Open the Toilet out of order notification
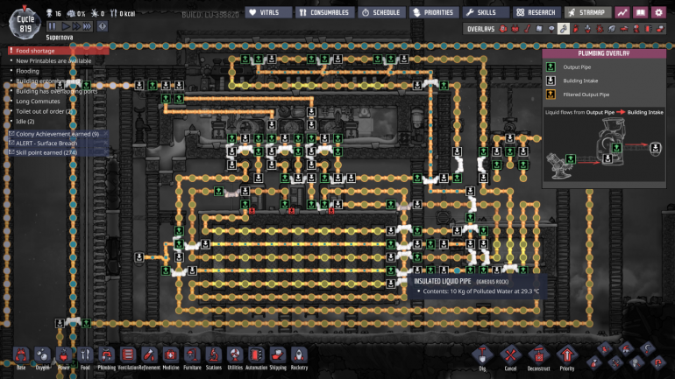Screen dimensions: 675x379 (x=44, y=111)
